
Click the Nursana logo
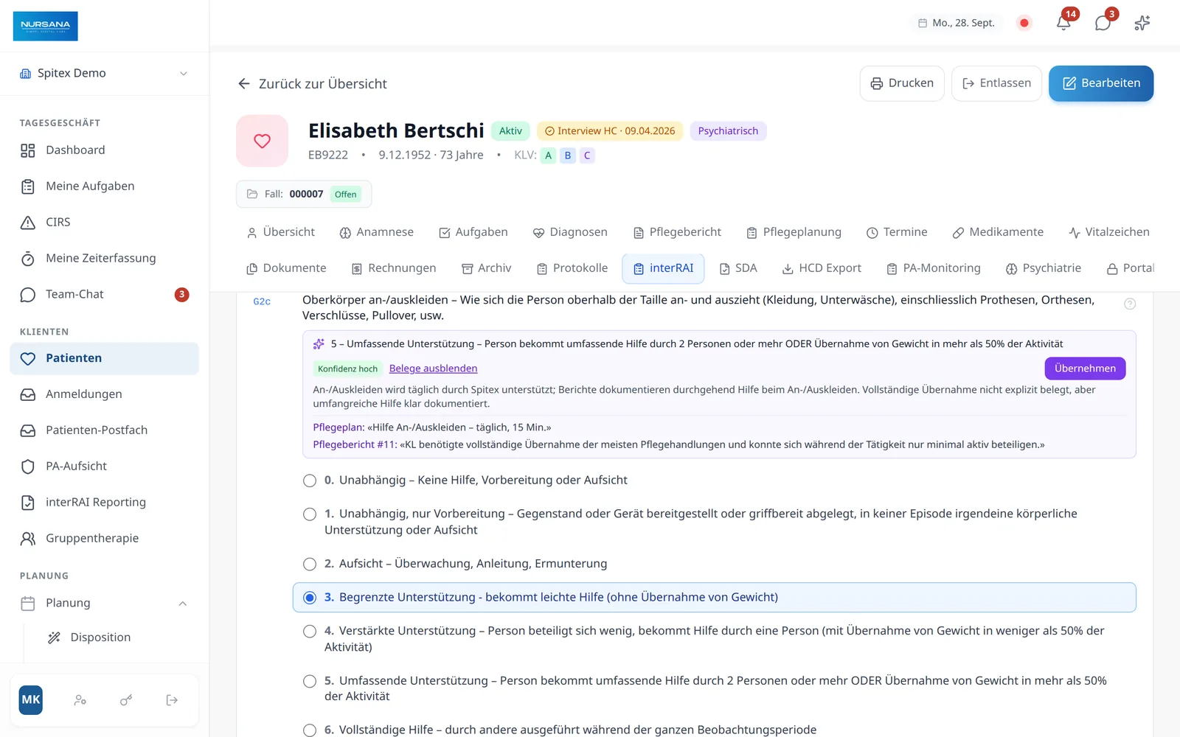click(x=45, y=26)
